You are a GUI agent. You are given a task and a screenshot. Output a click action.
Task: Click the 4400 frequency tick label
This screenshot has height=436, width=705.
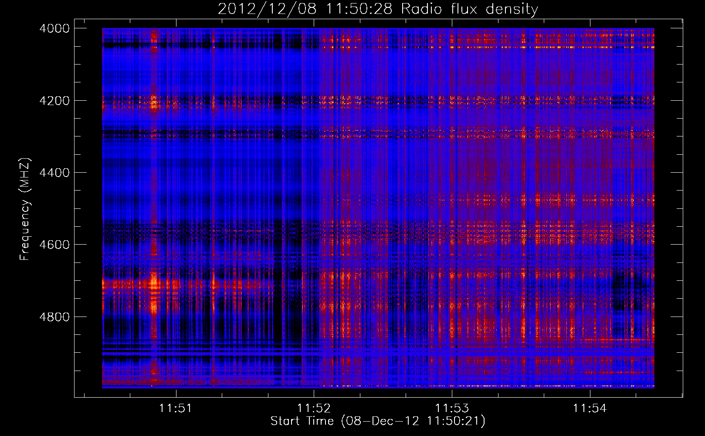coord(54,173)
